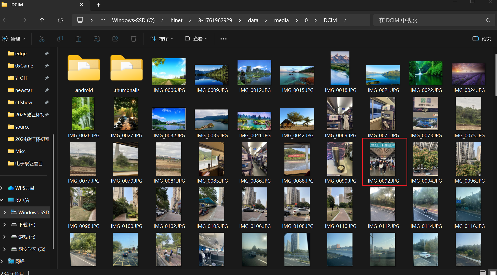Open the See more three-dots menu
The height and width of the screenshot is (275, 497).
(224, 39)
